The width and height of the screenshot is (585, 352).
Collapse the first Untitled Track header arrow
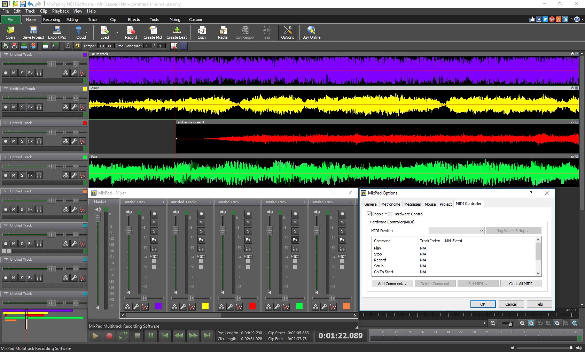(x=6, y=55)
